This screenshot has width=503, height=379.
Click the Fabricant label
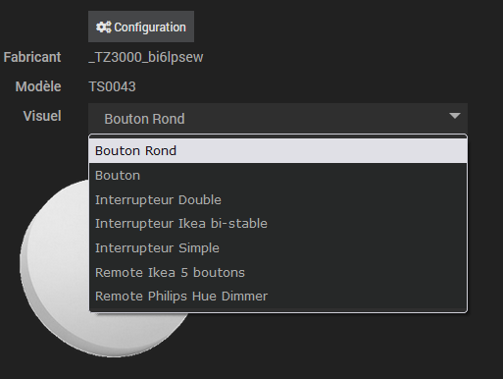(x=32, y=57)
